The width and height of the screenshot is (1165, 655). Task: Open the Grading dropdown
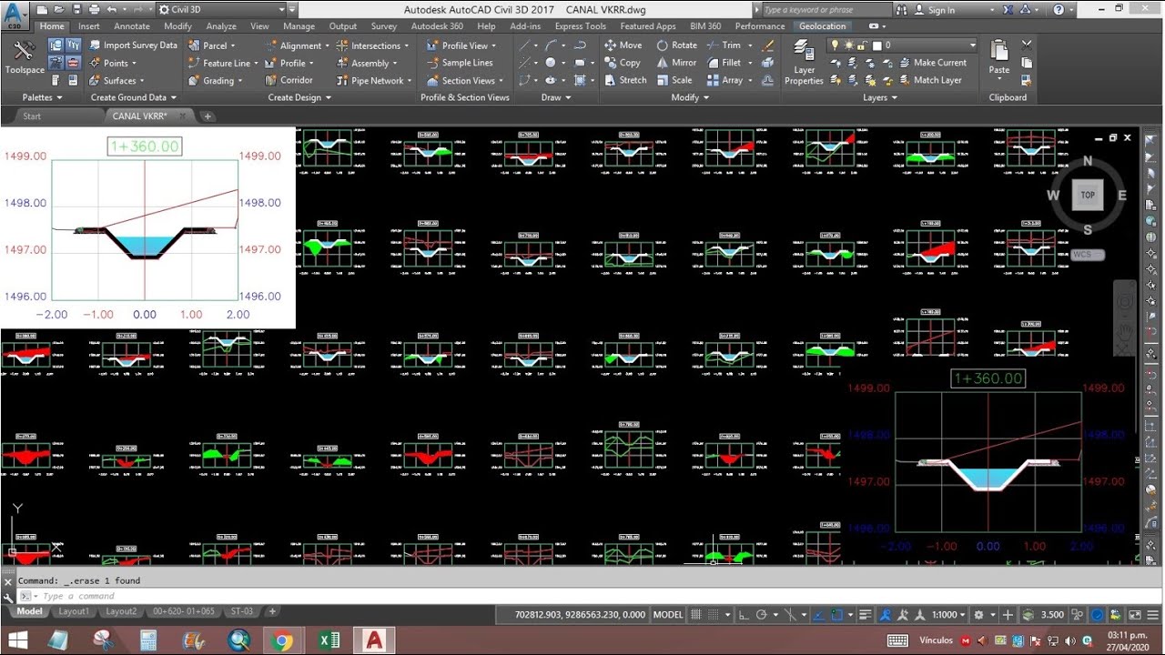point(216,80)
